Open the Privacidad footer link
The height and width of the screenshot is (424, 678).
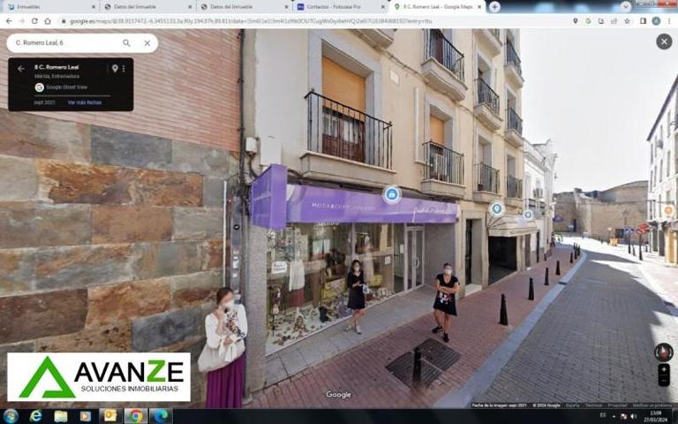tap(617, 405)
